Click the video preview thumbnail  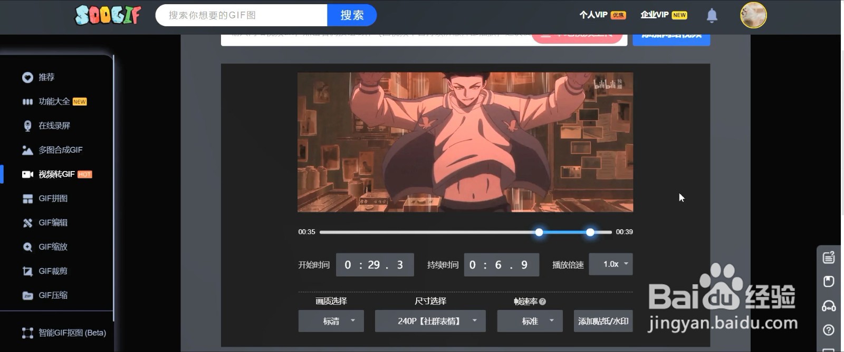[x=465, y=142]
